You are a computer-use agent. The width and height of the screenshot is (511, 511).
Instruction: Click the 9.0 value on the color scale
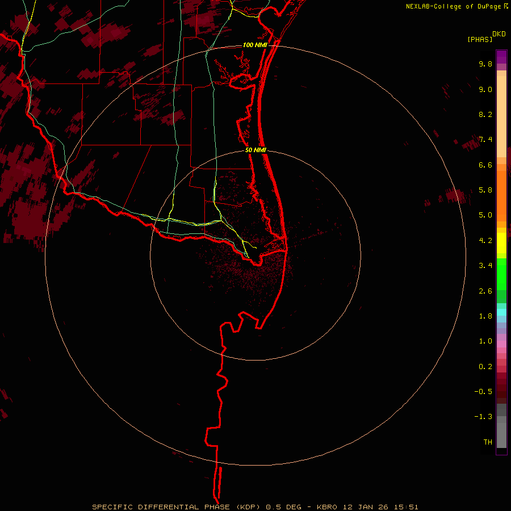[485, 89]
